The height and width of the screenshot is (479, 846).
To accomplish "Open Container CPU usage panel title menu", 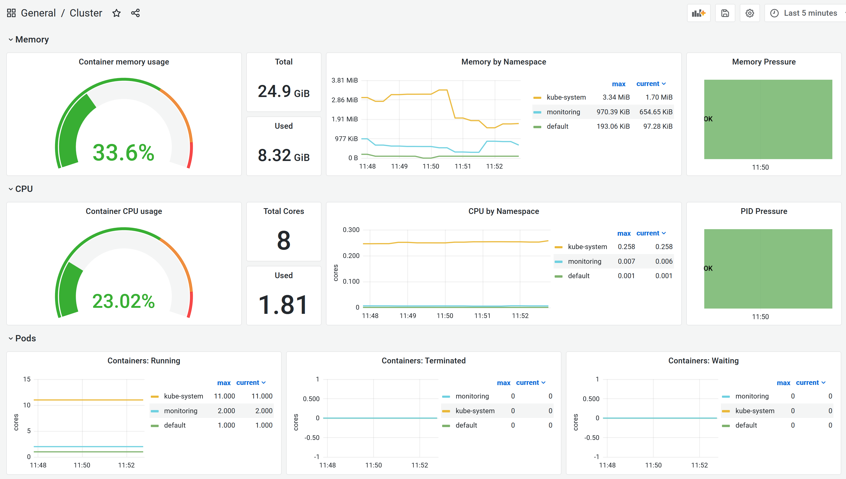I will coord(124,211).
